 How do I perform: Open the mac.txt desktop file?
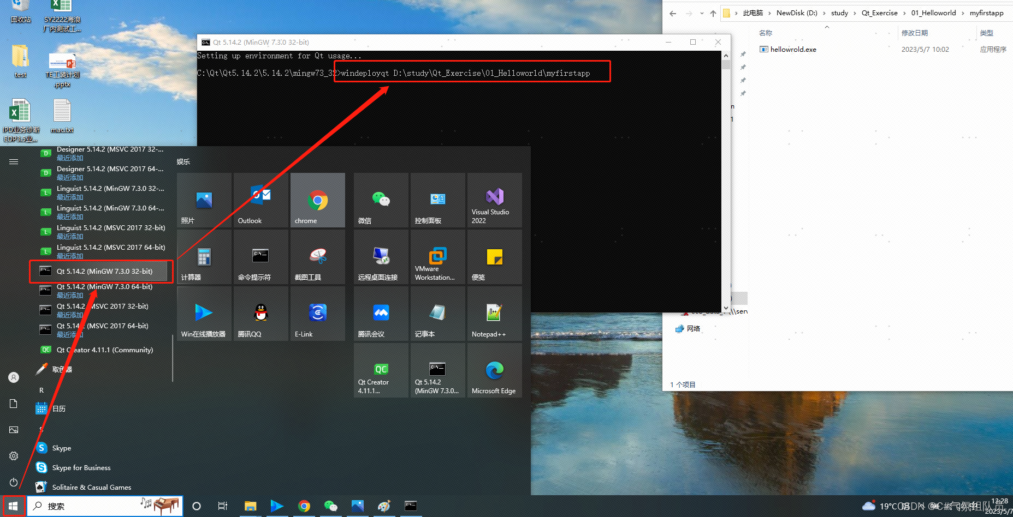click(x=62, y=116)
